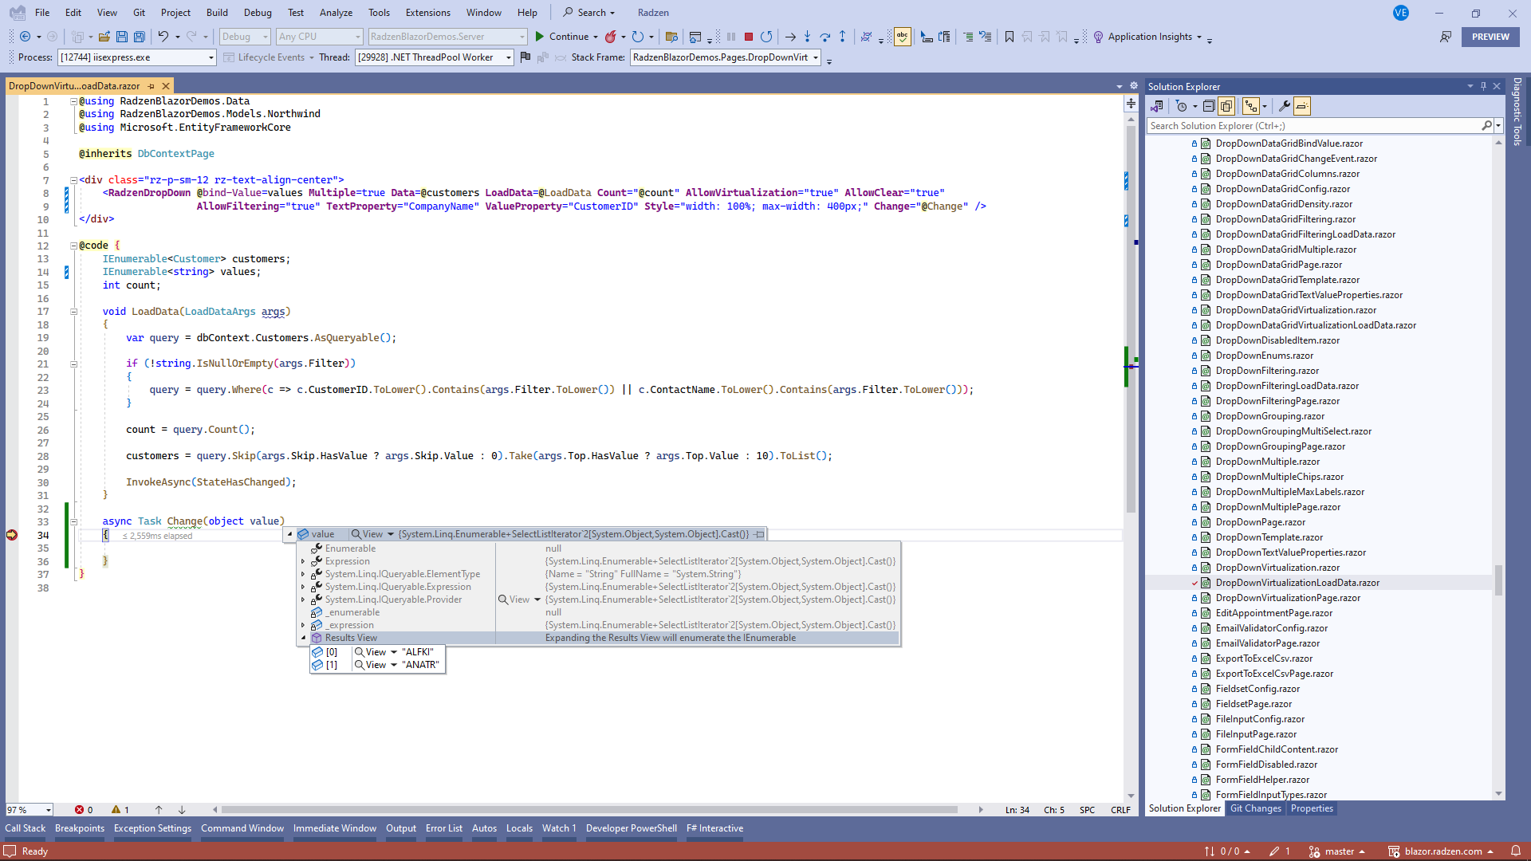Screen dimensions: 1531x861
Task: Click the Restart debugging icon
Action: [x=766, y=37]
